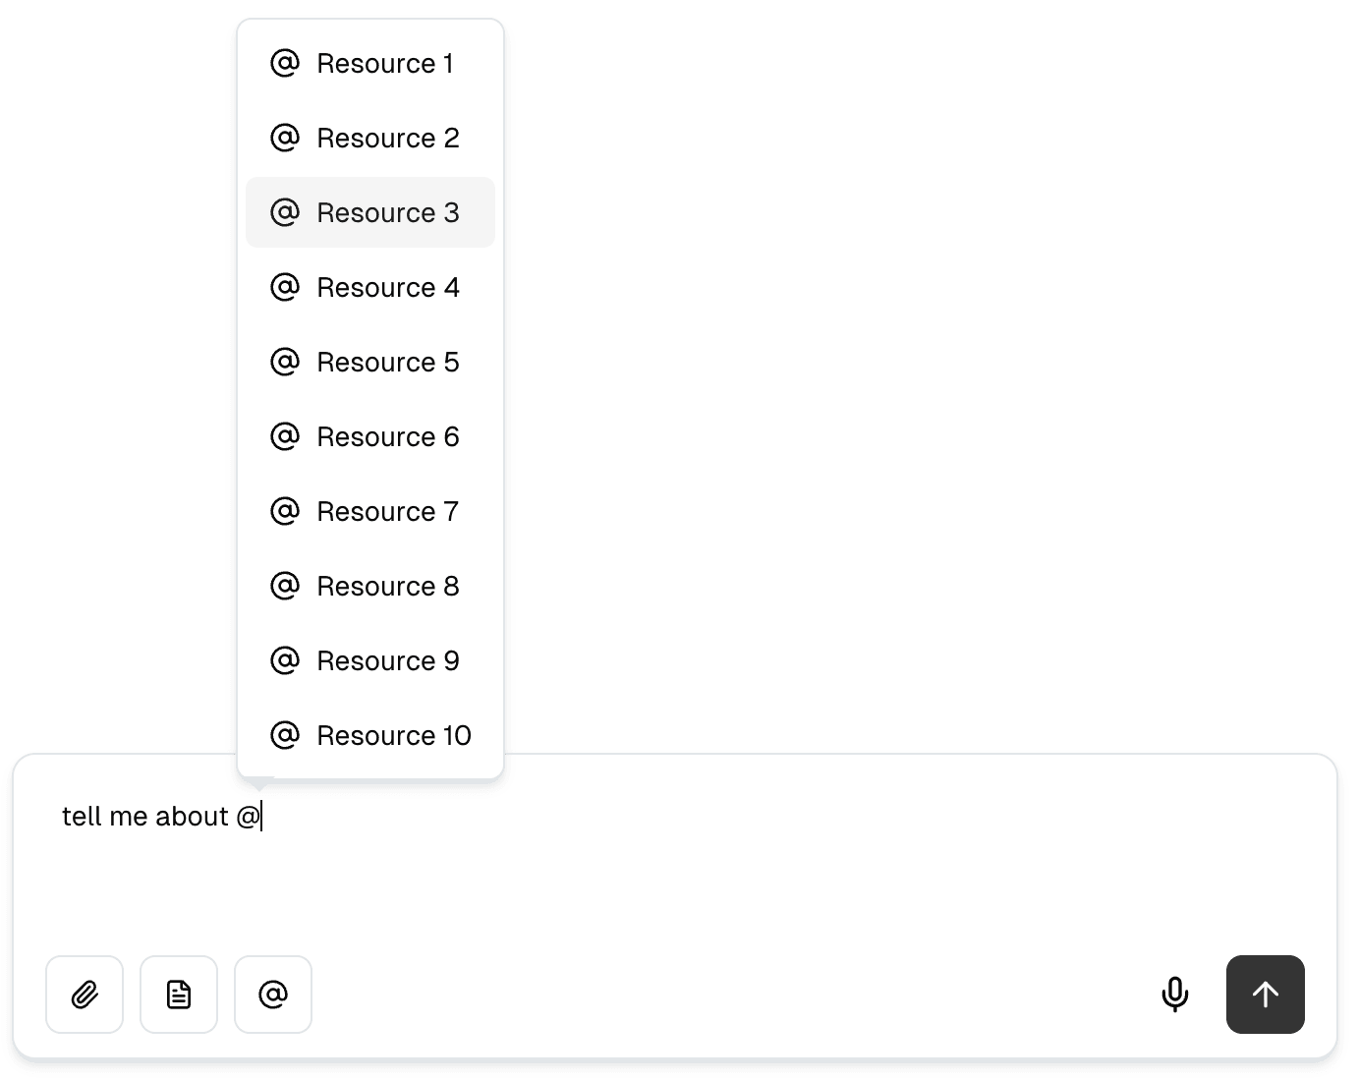This screenshot has height=1081, width=1358.
Task: Select the document template icon
Action: (179, 995)
